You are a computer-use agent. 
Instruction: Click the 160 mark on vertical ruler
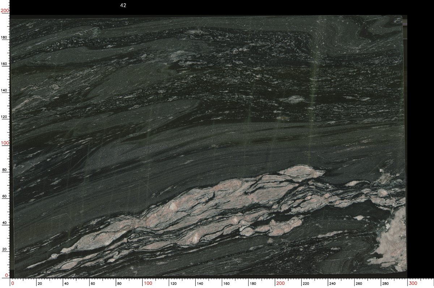5,64
